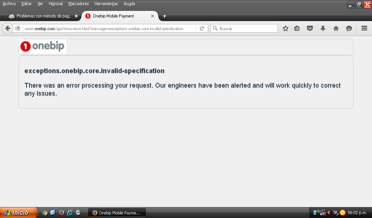Open the Historial menu
Image resolution: width=372 pixels, height=218 pixels.
56,4
